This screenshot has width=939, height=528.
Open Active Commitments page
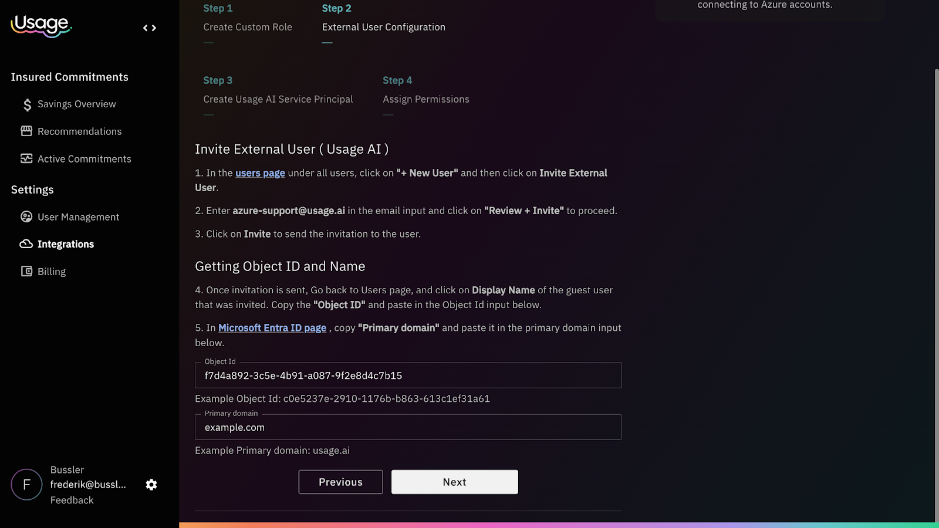[x=85, y=159]
